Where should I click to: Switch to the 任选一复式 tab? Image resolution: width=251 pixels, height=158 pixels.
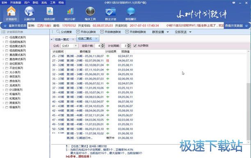[62, 39]
